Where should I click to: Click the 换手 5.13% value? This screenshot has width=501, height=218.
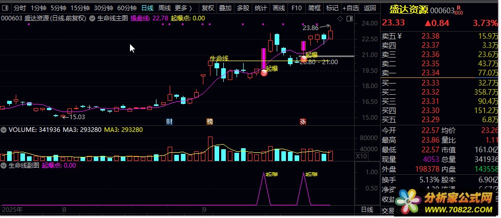(x=429, y=180)
